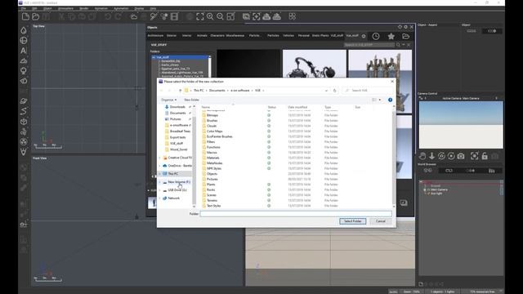Open the Characters tab in Objects browser
Screen dimensions: 523x294
click(x=217, y=35)
